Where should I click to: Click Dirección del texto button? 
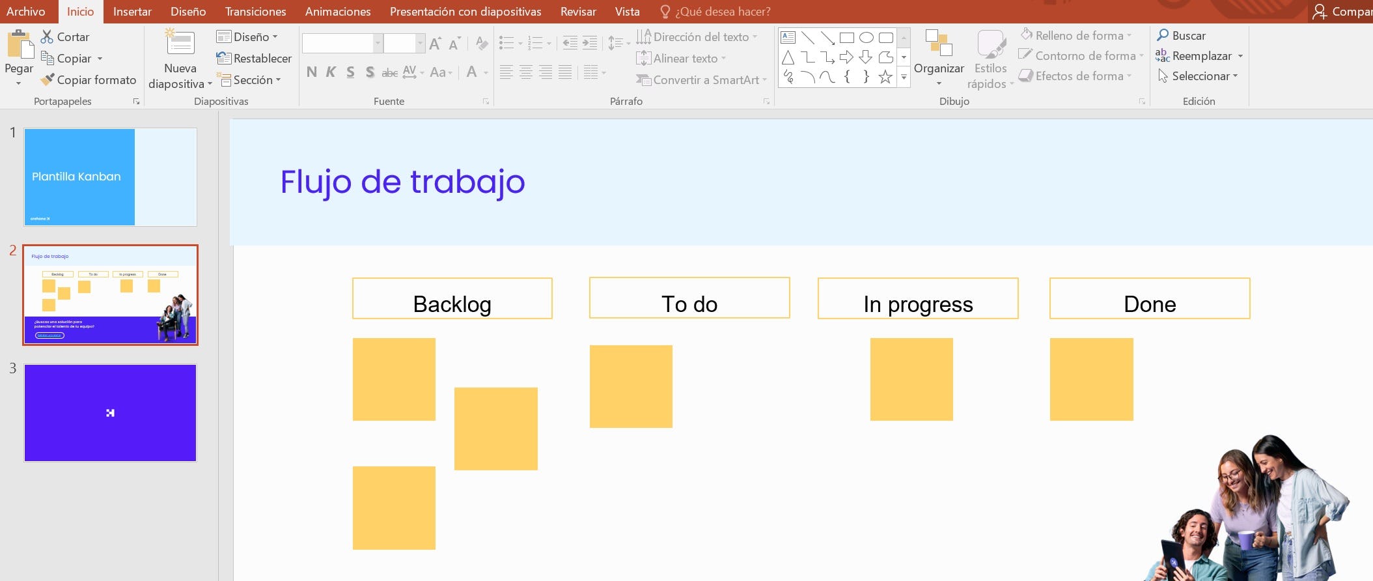(x=697, y=36)
